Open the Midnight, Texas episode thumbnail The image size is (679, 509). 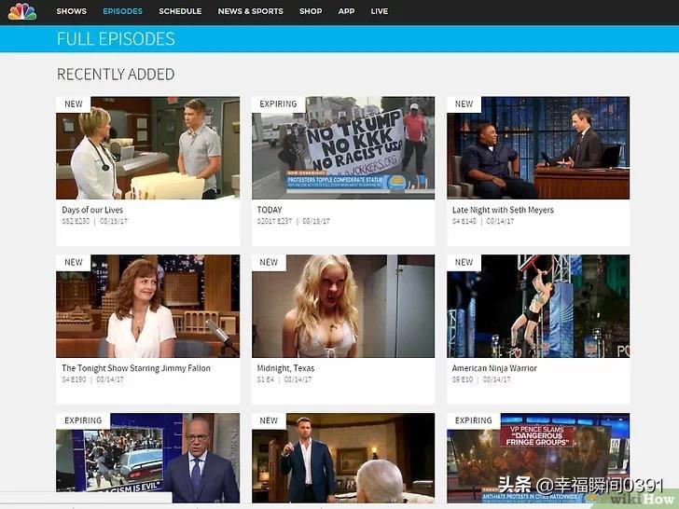(343, 306)
